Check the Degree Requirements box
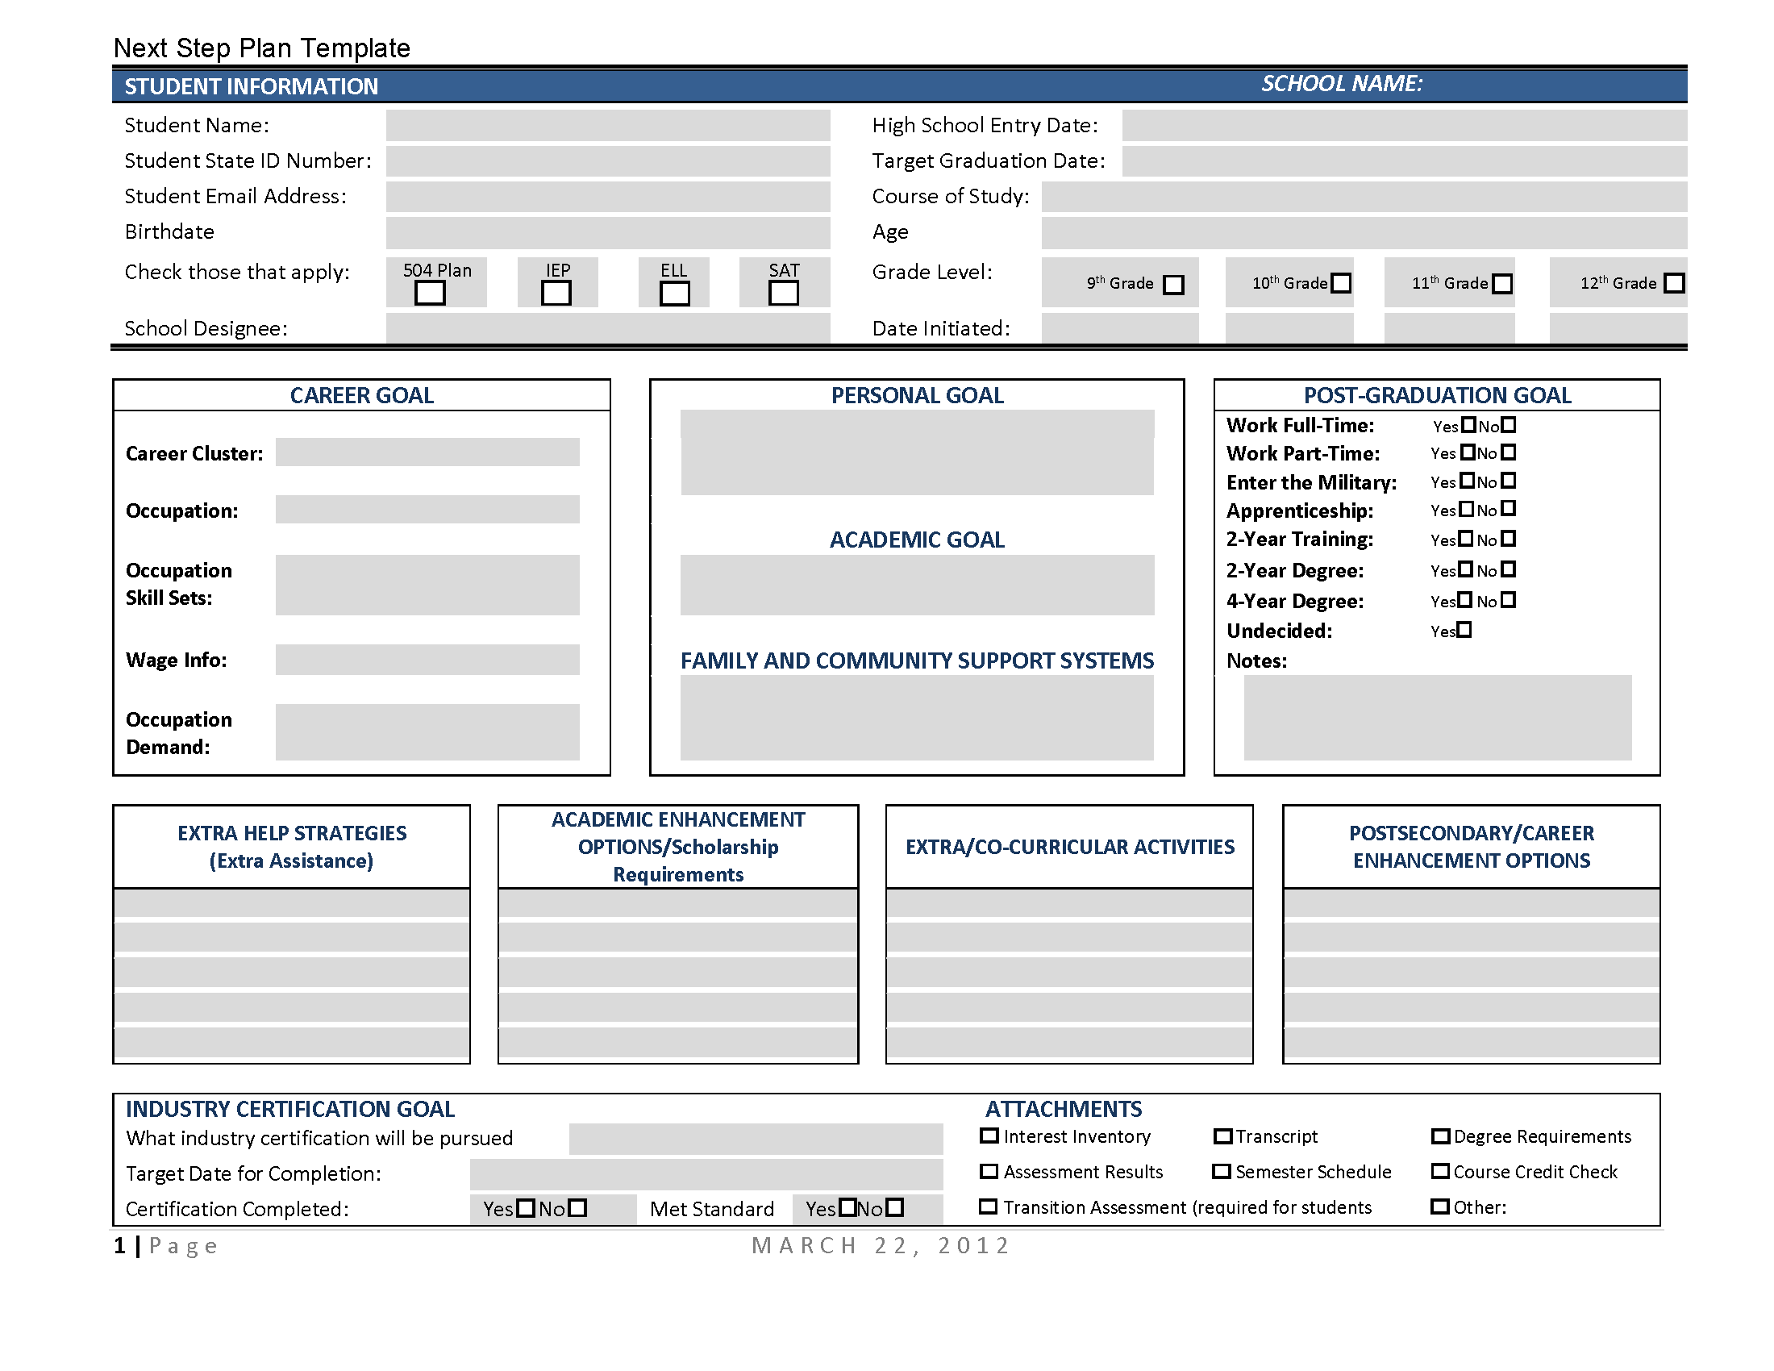Screen dimensions: 1774x1371 tap(1440, 1136)
